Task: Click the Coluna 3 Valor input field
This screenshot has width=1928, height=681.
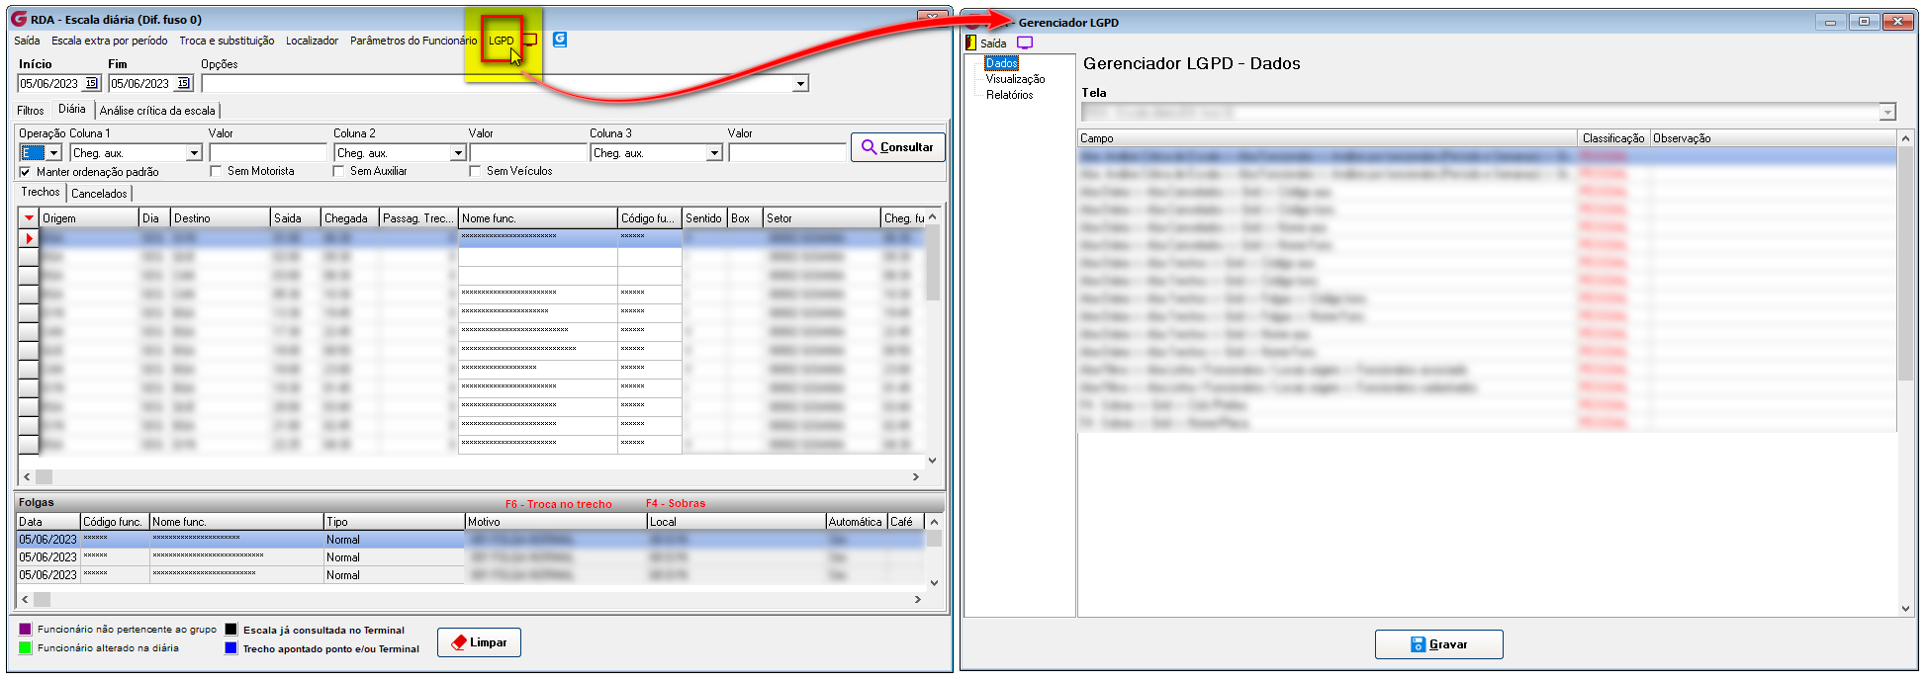Action: tap(787, 153)
